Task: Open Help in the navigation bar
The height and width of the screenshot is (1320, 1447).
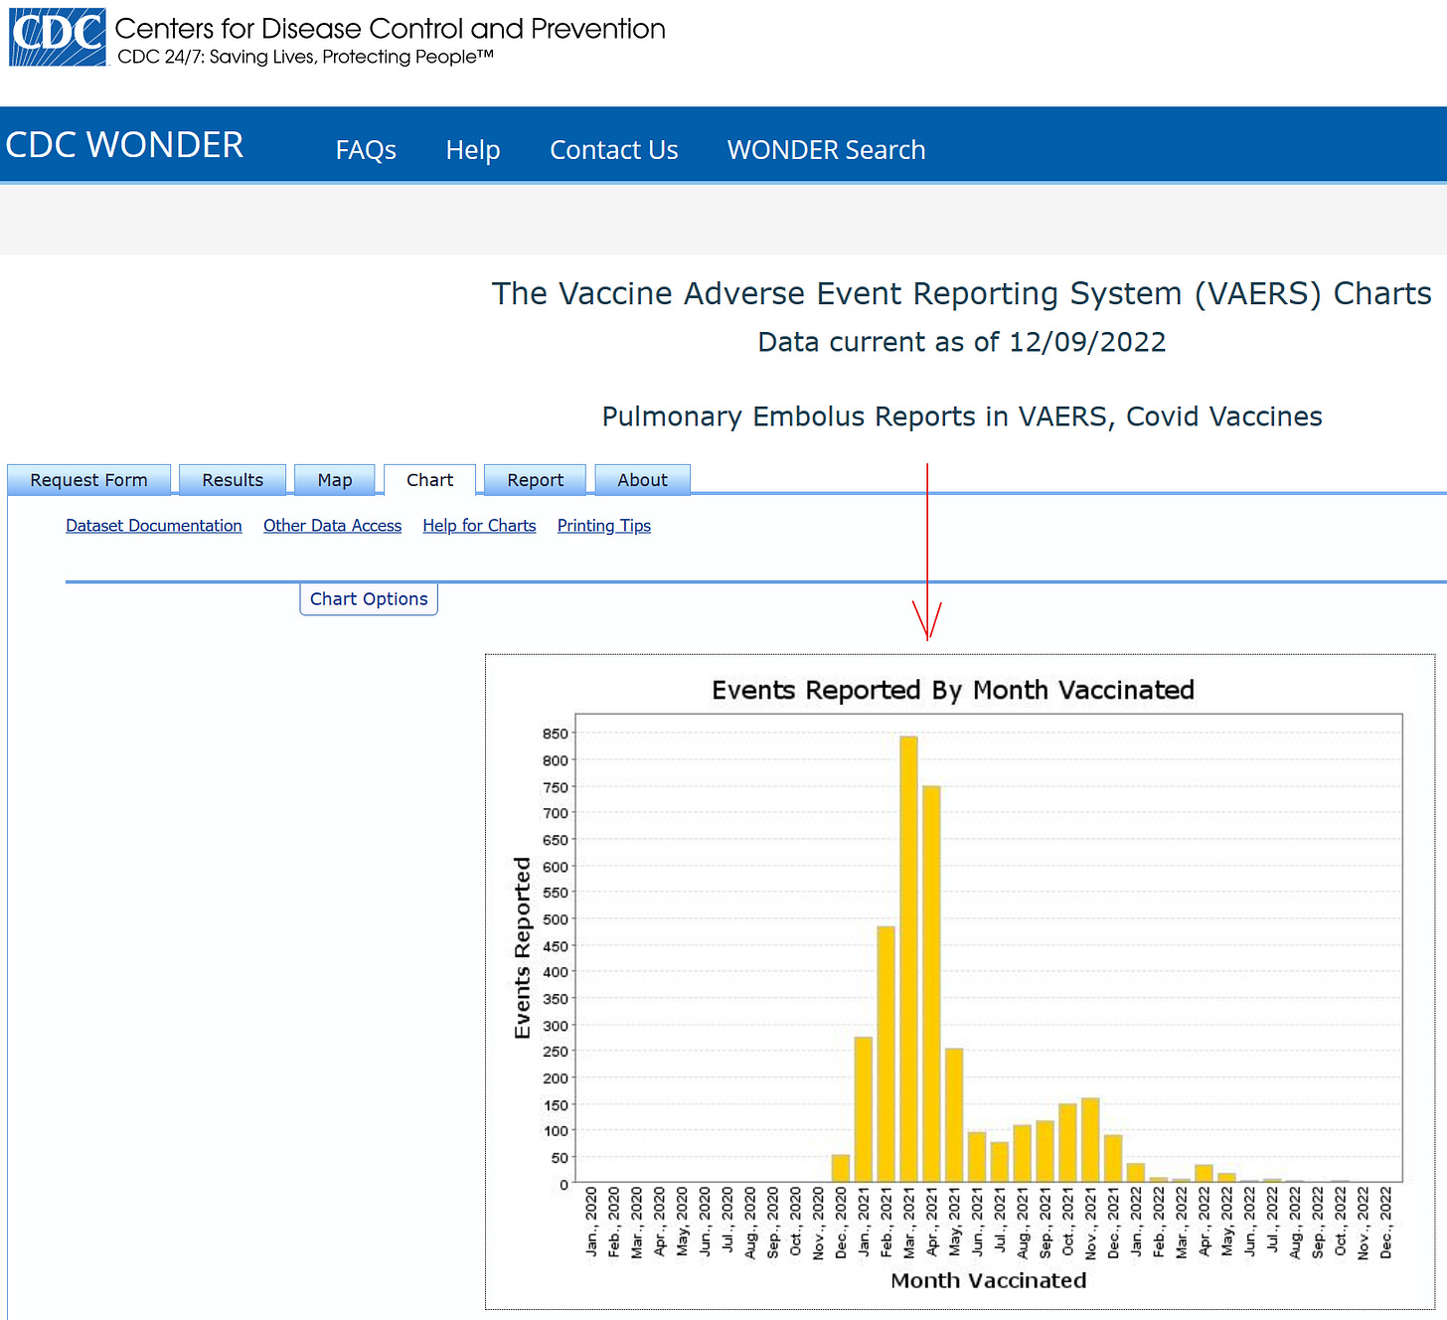Action: point(473,150)
